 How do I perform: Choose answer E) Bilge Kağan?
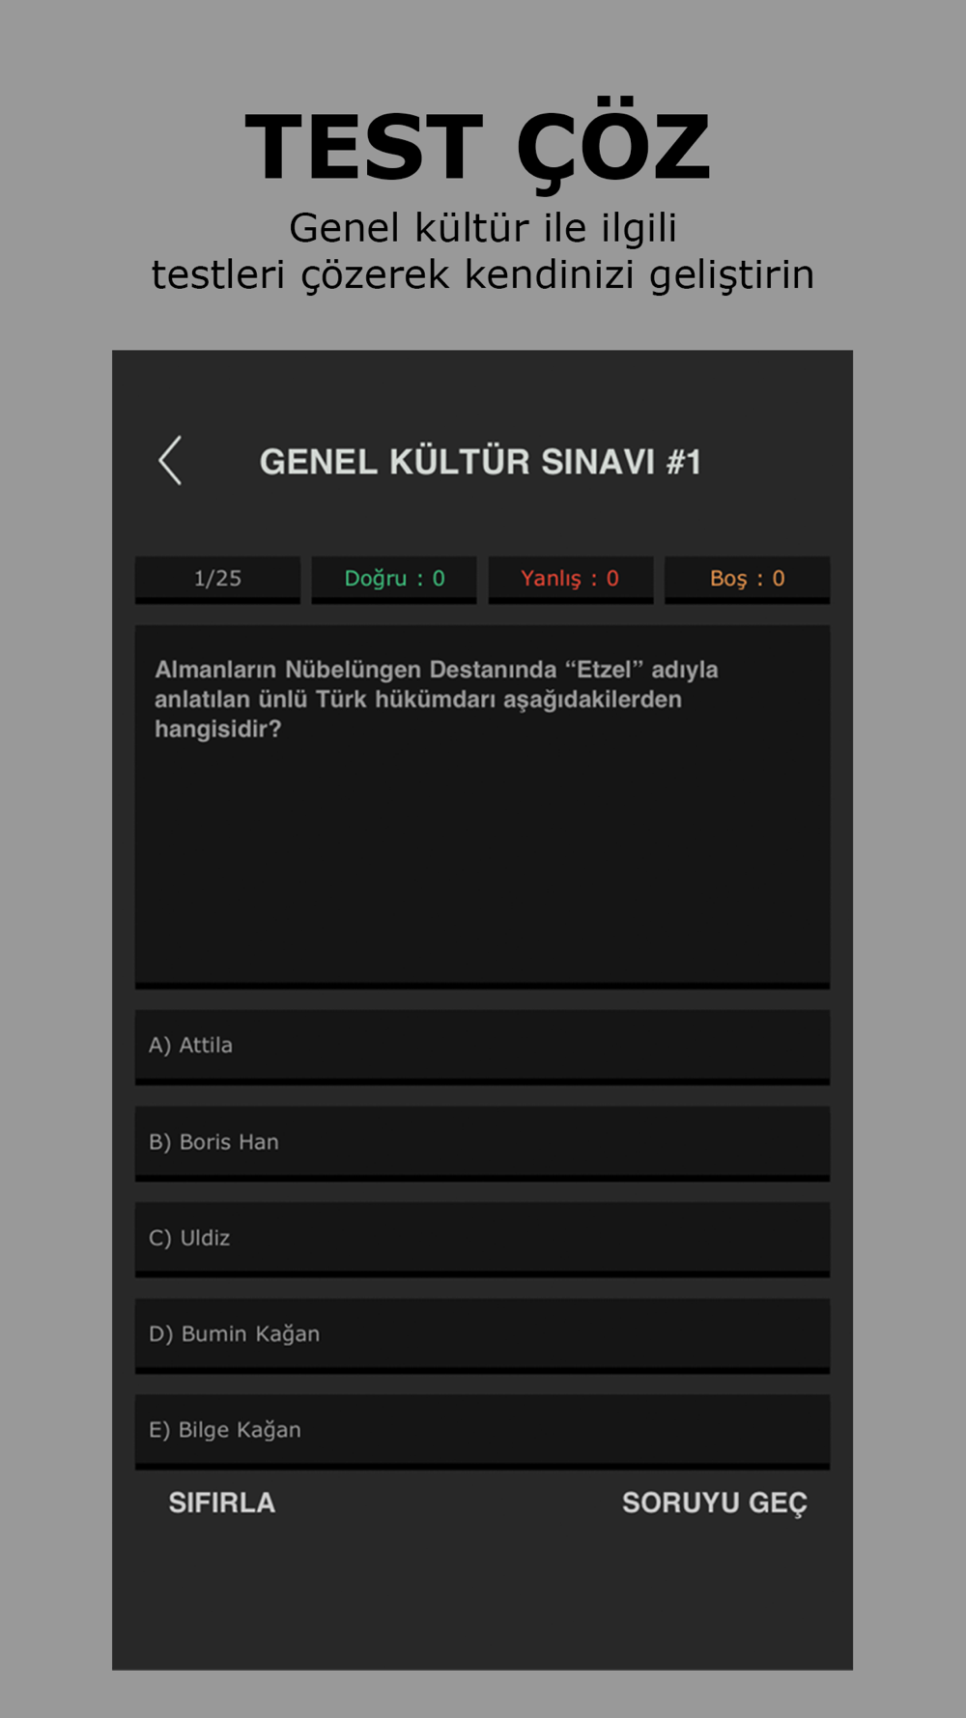(x=482, y=1431)
